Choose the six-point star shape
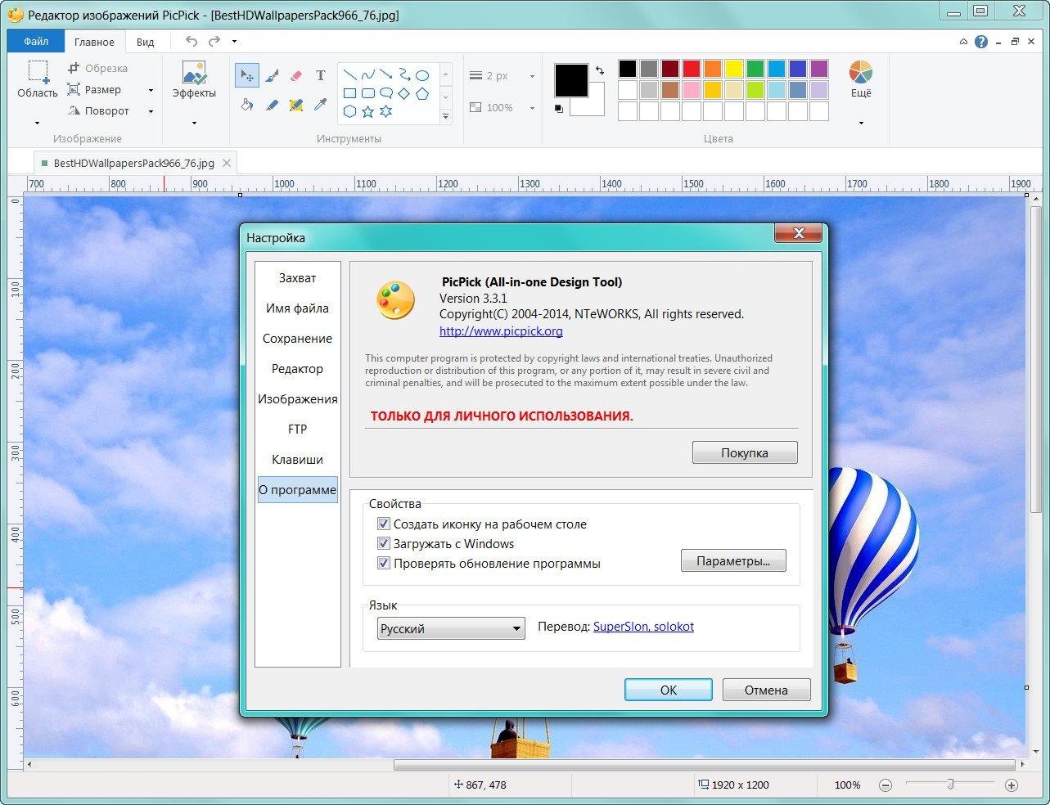The height and width of the screenshot is (805, 1050). click(x=385, y=111)
